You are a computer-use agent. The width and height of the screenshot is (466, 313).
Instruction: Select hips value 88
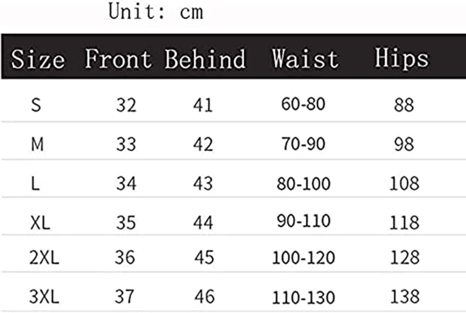pyautogui.click(x=404, y=105)
